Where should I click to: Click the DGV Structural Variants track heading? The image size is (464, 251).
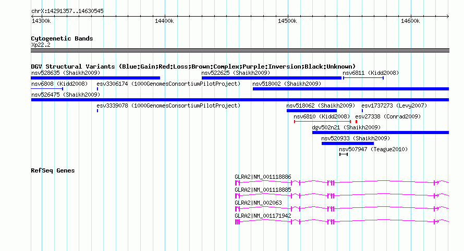[x=193, y=67]
